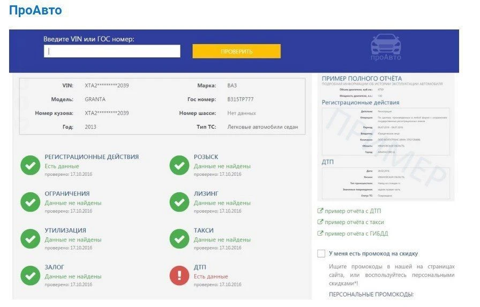Click green check icon beside Ограничения
Image resolution: width=480 pixels, height=307 pixels.
31,202
